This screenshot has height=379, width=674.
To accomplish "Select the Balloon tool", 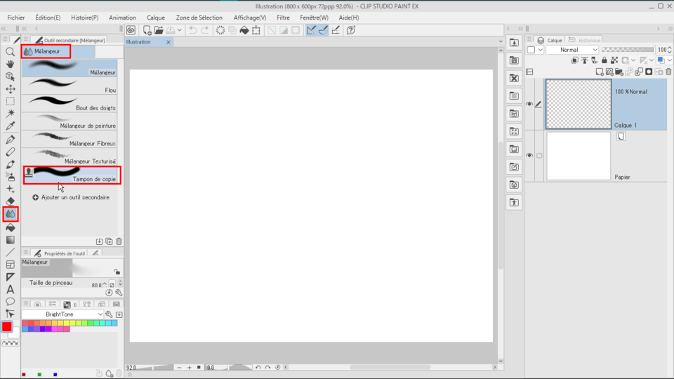I will pos(10,302).
